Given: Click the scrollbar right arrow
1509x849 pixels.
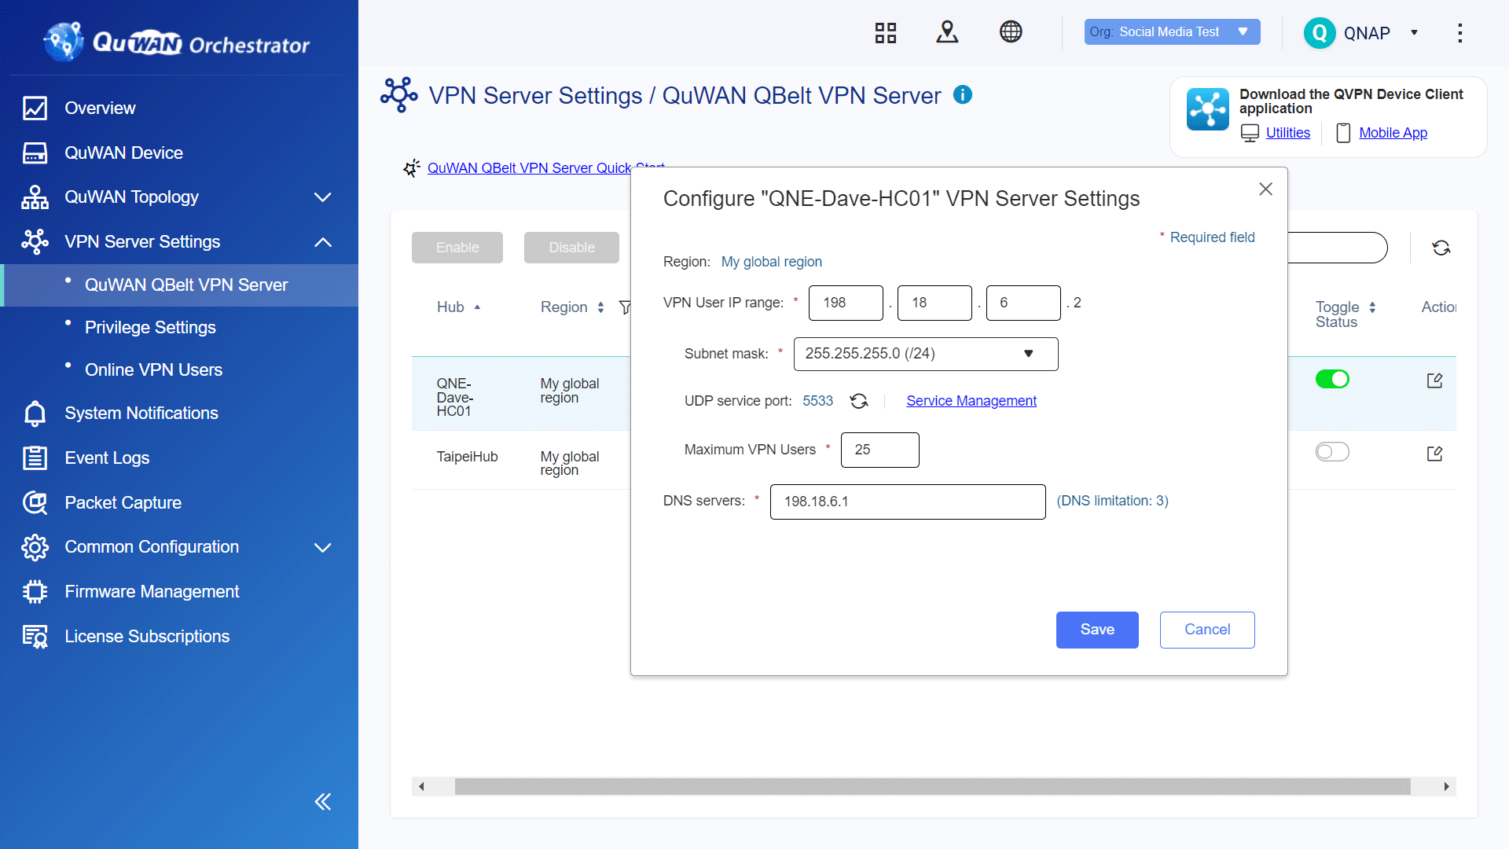Looking at the screenshot, I should (x=1446, y=786).
